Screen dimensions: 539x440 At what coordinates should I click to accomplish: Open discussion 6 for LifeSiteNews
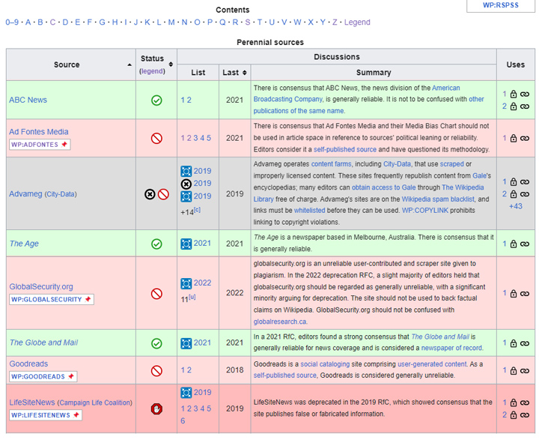183,421
